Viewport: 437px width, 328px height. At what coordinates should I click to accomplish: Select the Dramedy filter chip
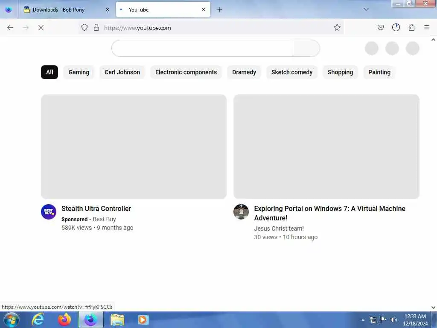(x=244, y=72)
